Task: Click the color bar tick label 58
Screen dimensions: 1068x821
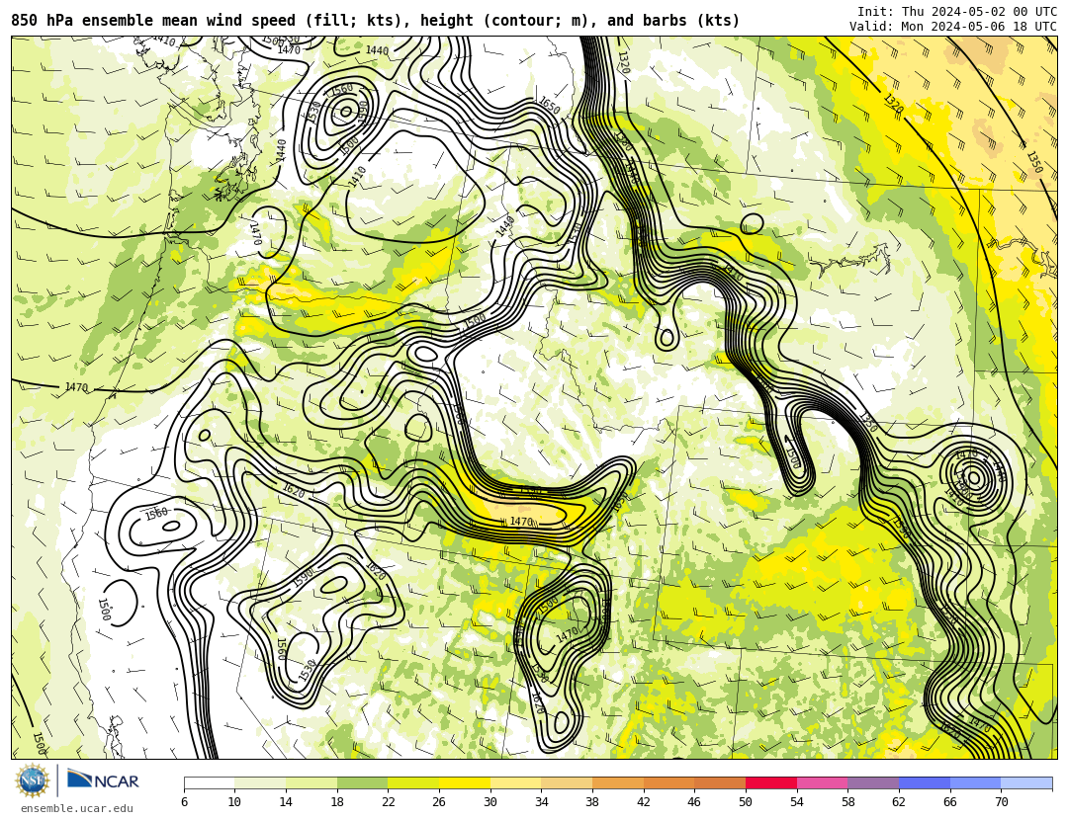Action: coord(847,802)
